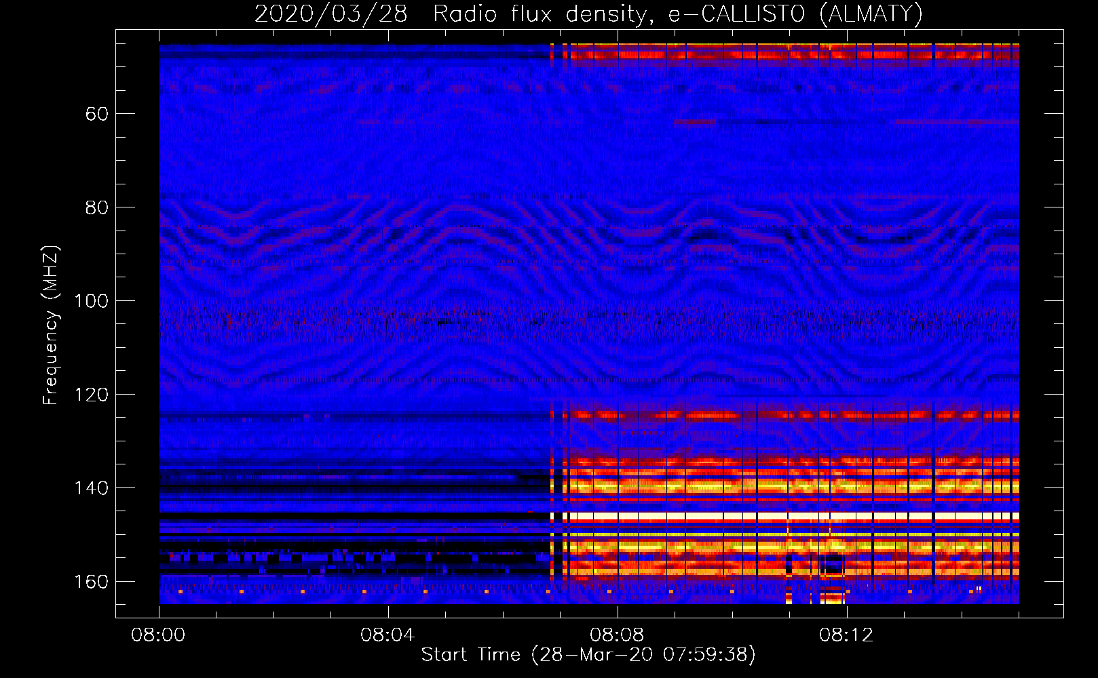Image resolution: width=1098 pixels, height=678 pixels.
Task: Click the 100 frequency tick label
Action: tap(92, 301)
